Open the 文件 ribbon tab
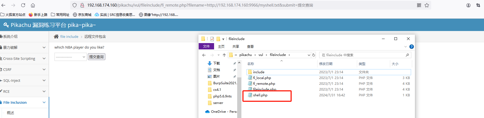484x118 pixels. [206, 46]
